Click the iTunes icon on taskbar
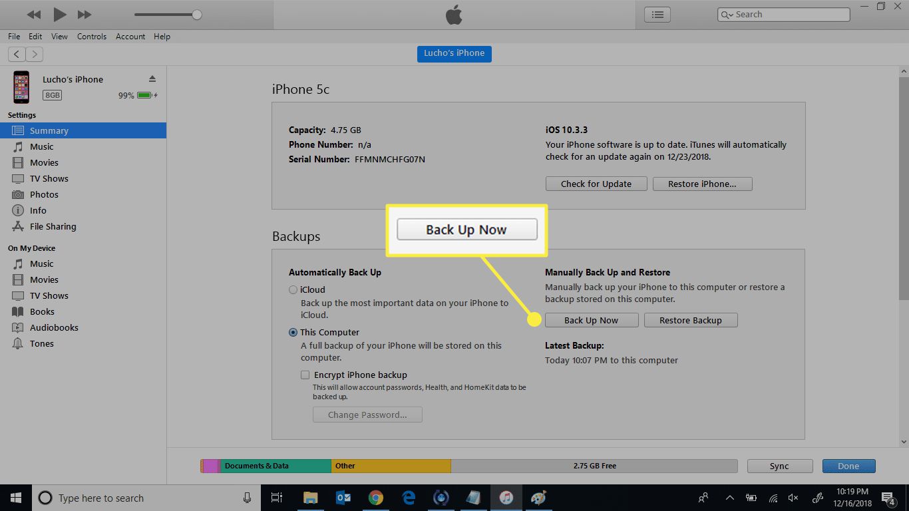 [506, 498]
